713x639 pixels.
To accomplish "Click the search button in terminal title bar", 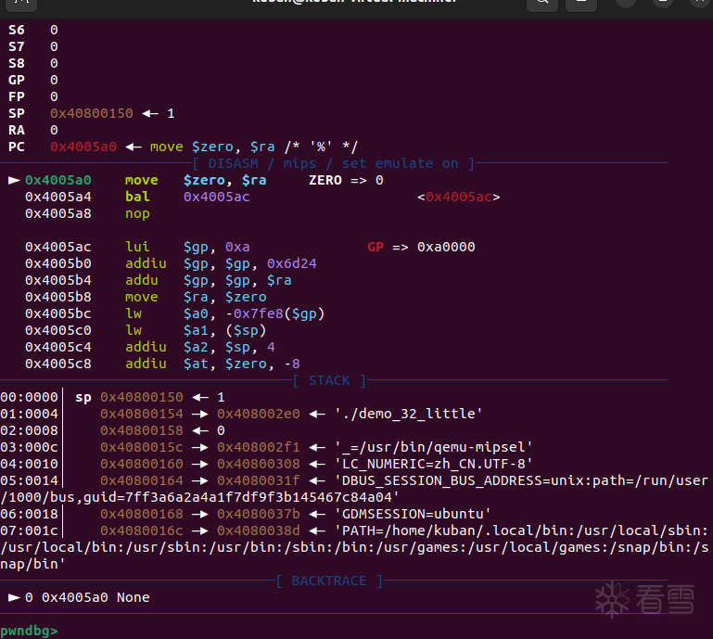I will [542, 5].
